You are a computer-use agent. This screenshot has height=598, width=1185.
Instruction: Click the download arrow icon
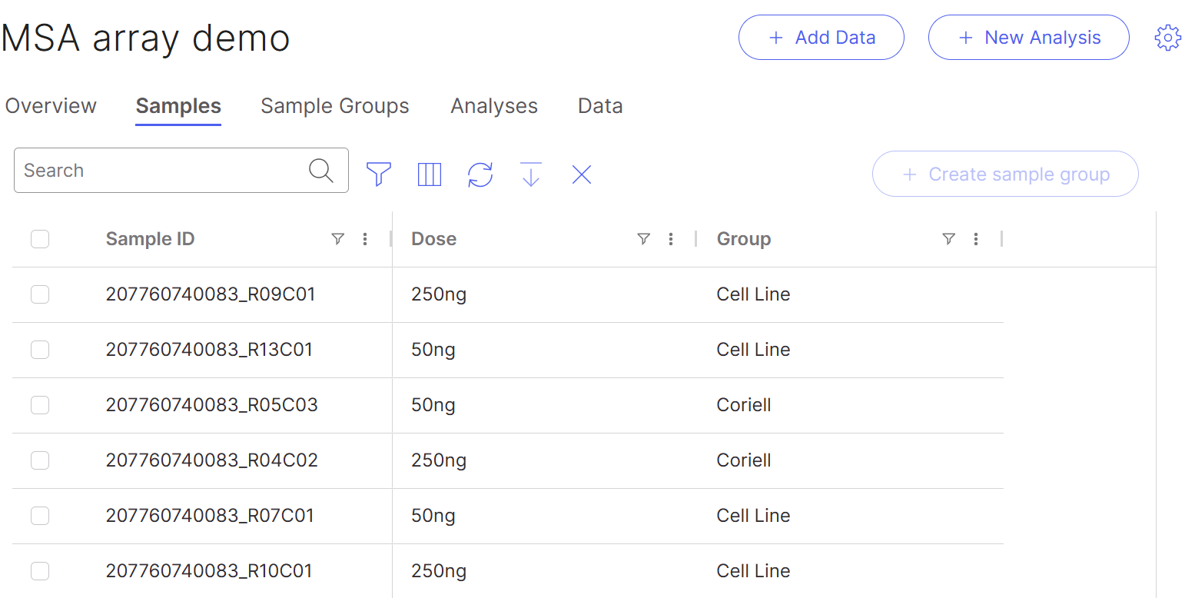tap(531, 174)
